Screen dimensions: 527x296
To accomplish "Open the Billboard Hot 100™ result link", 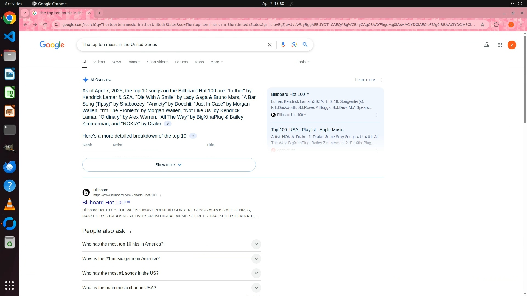I will pyautogui.click(x=106, y=203).
